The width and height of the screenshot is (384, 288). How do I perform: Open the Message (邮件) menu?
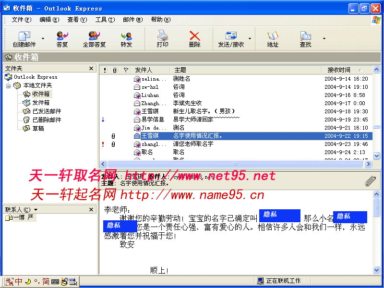132,20
